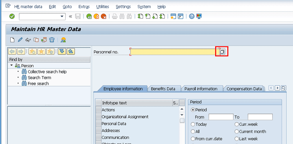This screenshot has height=144, width=293.
Task: Select the Today radio button
Action: 193,124
